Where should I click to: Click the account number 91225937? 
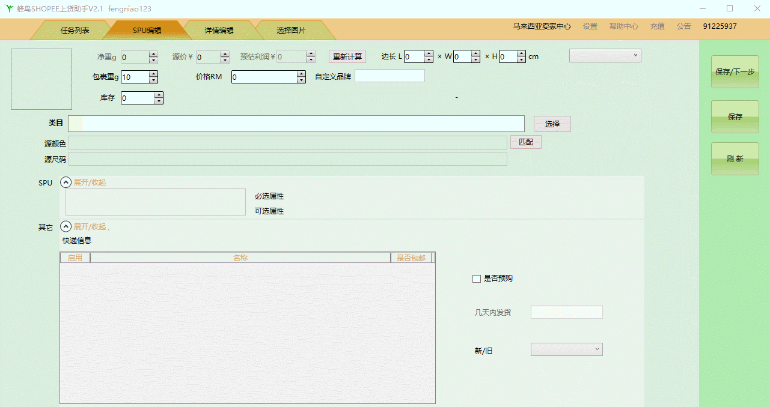point(720,26)
